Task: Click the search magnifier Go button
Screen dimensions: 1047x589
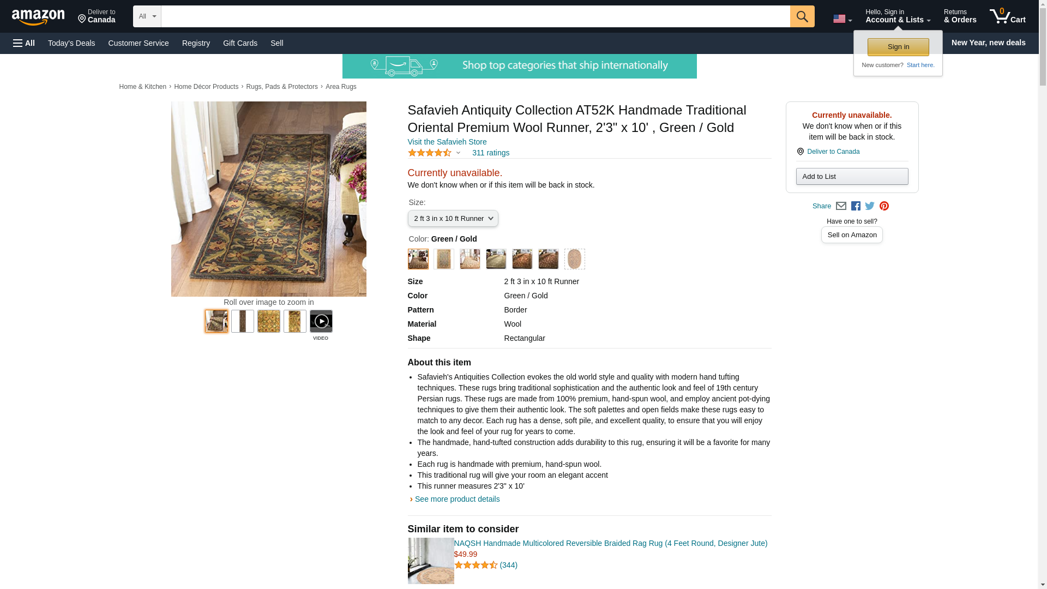Action: coord(802,16)
